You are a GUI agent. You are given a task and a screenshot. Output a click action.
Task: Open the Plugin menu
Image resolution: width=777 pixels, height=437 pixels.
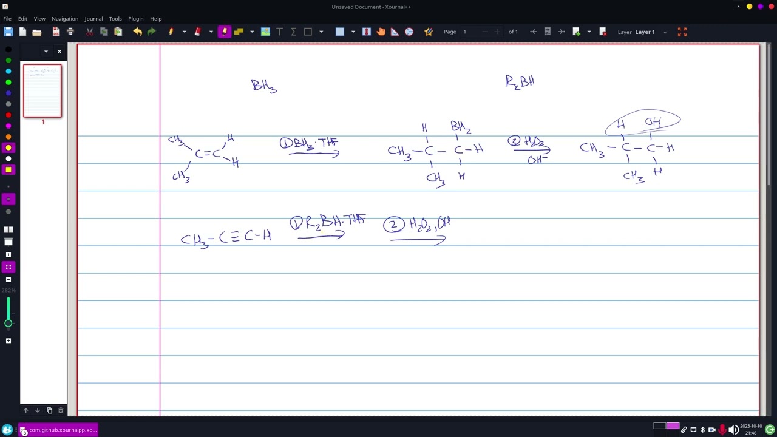136,19
